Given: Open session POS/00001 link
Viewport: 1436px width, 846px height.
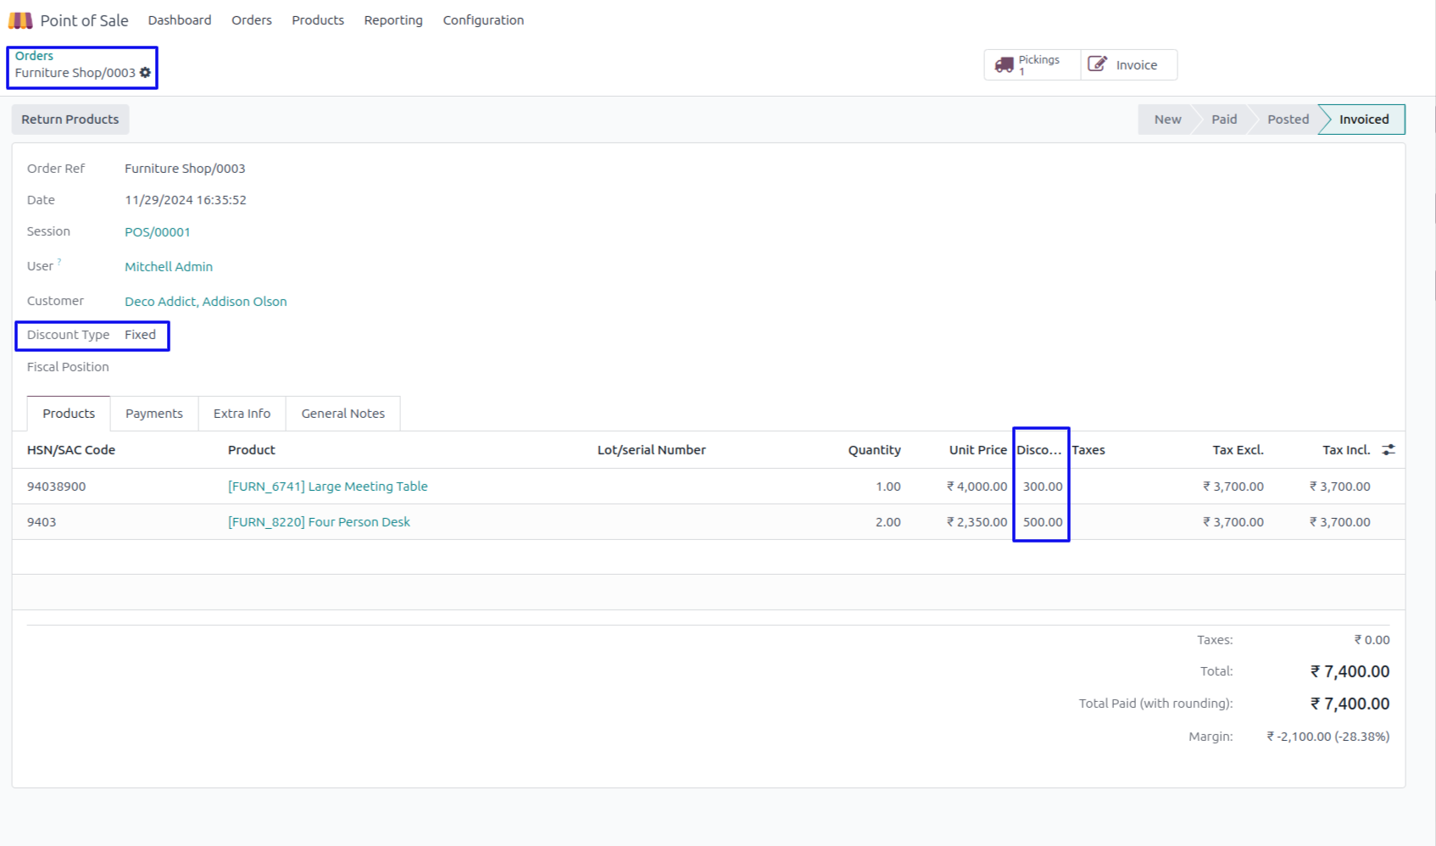Looking at the screenshot, I should tap(158, 232).
